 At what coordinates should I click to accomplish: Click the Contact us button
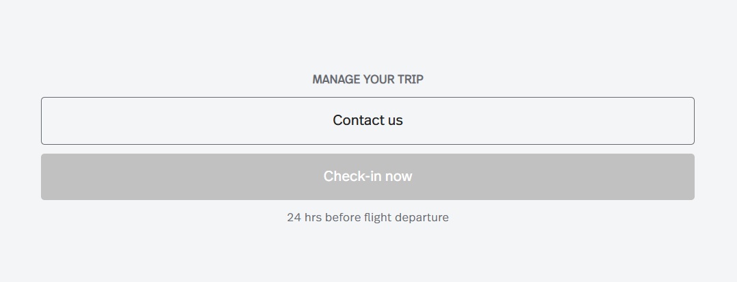click(x=367, y=121)
